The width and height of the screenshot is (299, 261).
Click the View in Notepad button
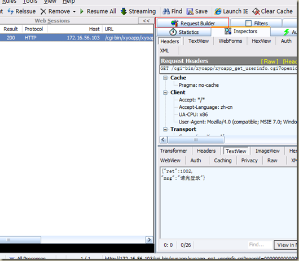click(x=285, y=245)
